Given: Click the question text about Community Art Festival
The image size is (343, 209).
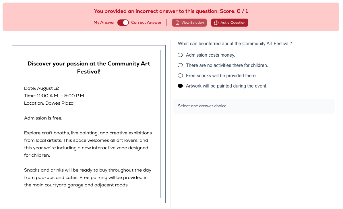Looking at the screenshot, I should tap(235, 43).
